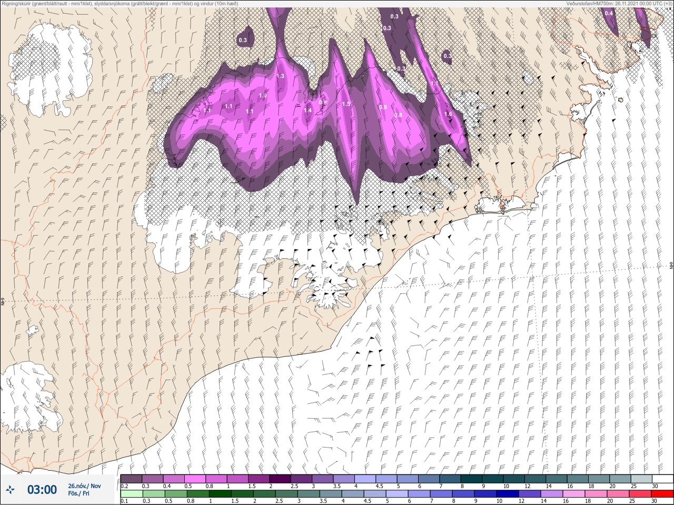The height and width of the screenshot is (505, 674).
Task: Click the 0.4 value at the top right
Action: pos(609,13)
